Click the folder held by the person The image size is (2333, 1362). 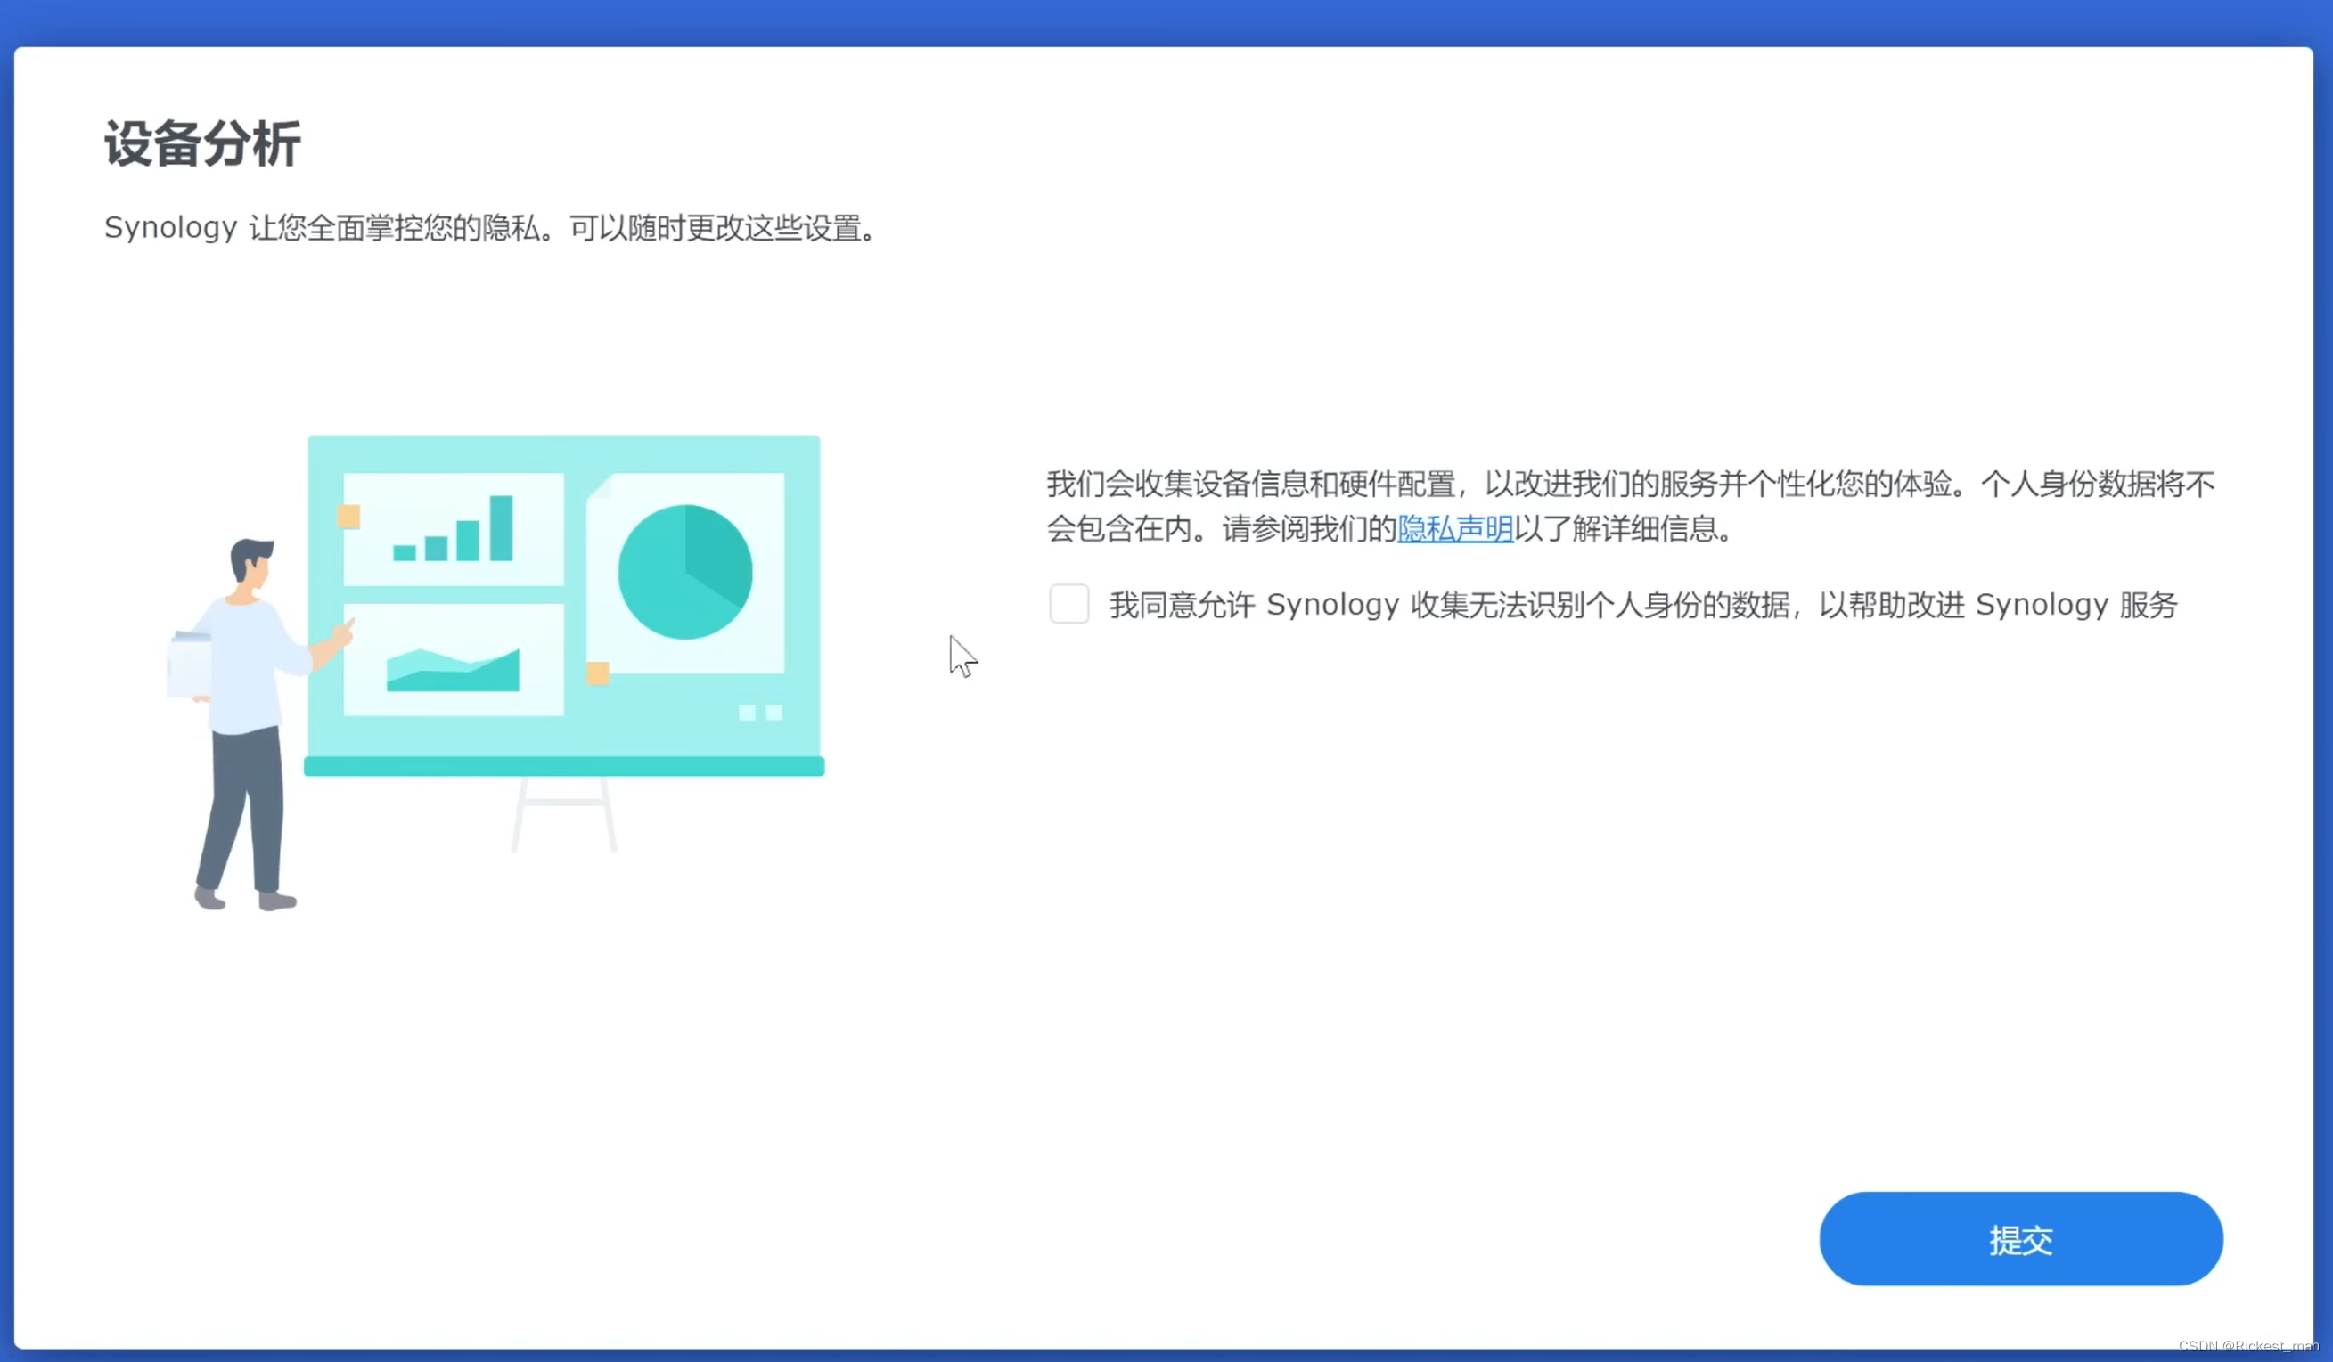pos(189,665)
